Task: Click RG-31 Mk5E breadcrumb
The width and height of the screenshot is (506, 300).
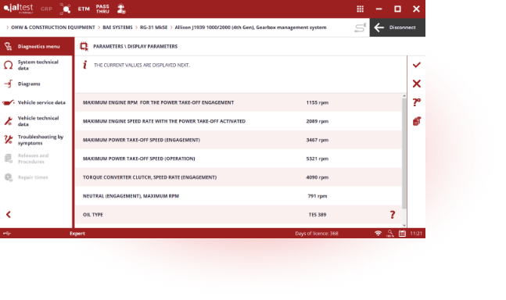Action: [x=153, y=27]
